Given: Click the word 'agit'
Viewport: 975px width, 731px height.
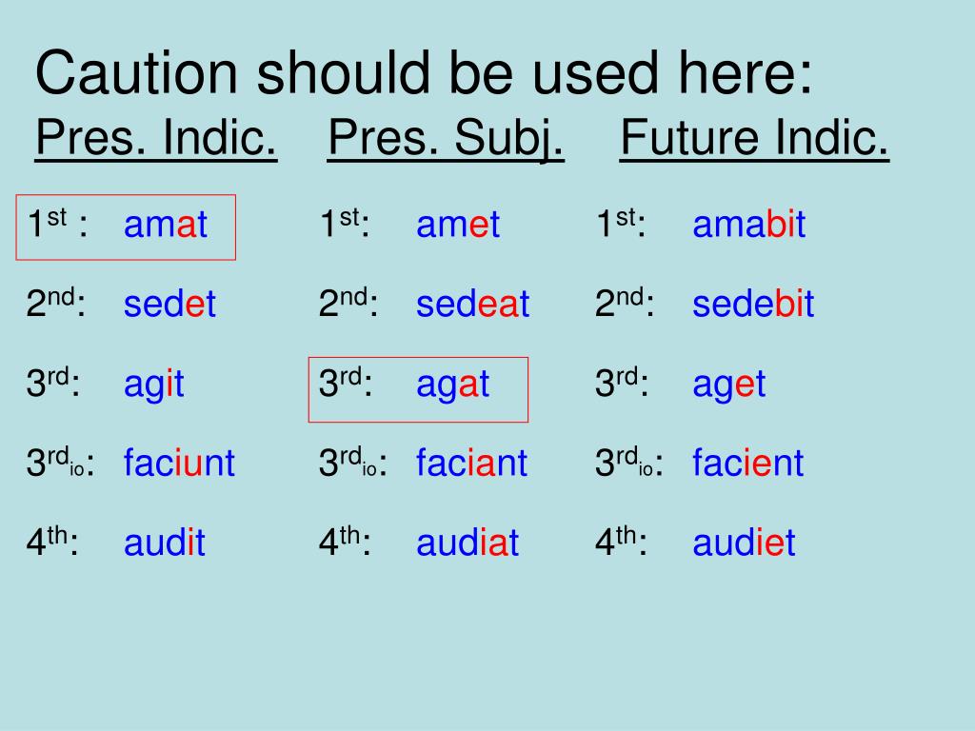Looking at the screenshot, I should coord(153,385).
